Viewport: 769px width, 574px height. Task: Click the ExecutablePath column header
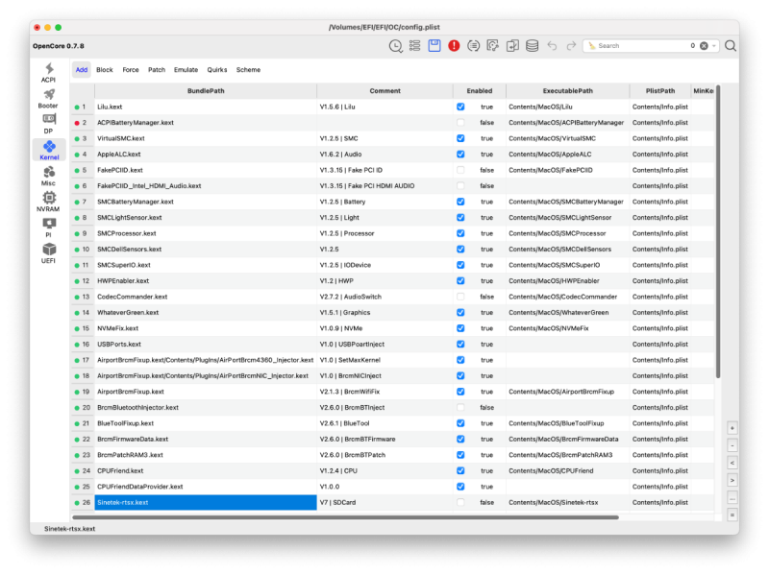567,91
